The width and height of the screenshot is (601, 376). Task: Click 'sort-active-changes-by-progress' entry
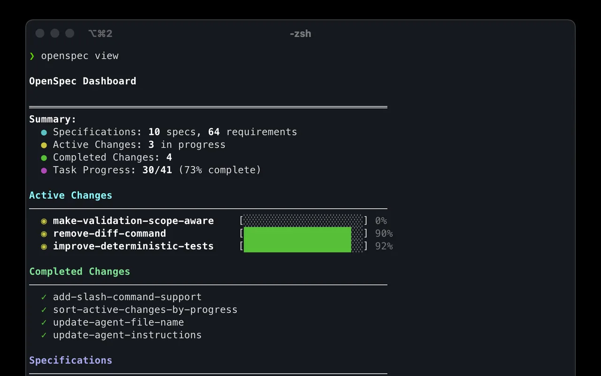point(145,310)
